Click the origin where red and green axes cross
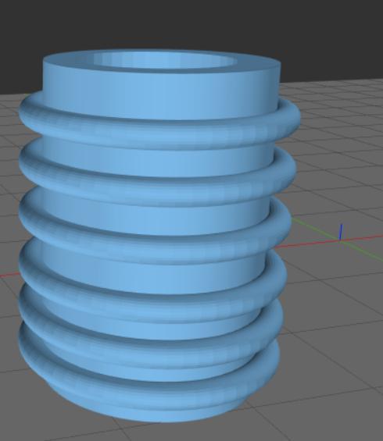The width and height of the screenshot is (383, 441). click(x=341, y=240)
